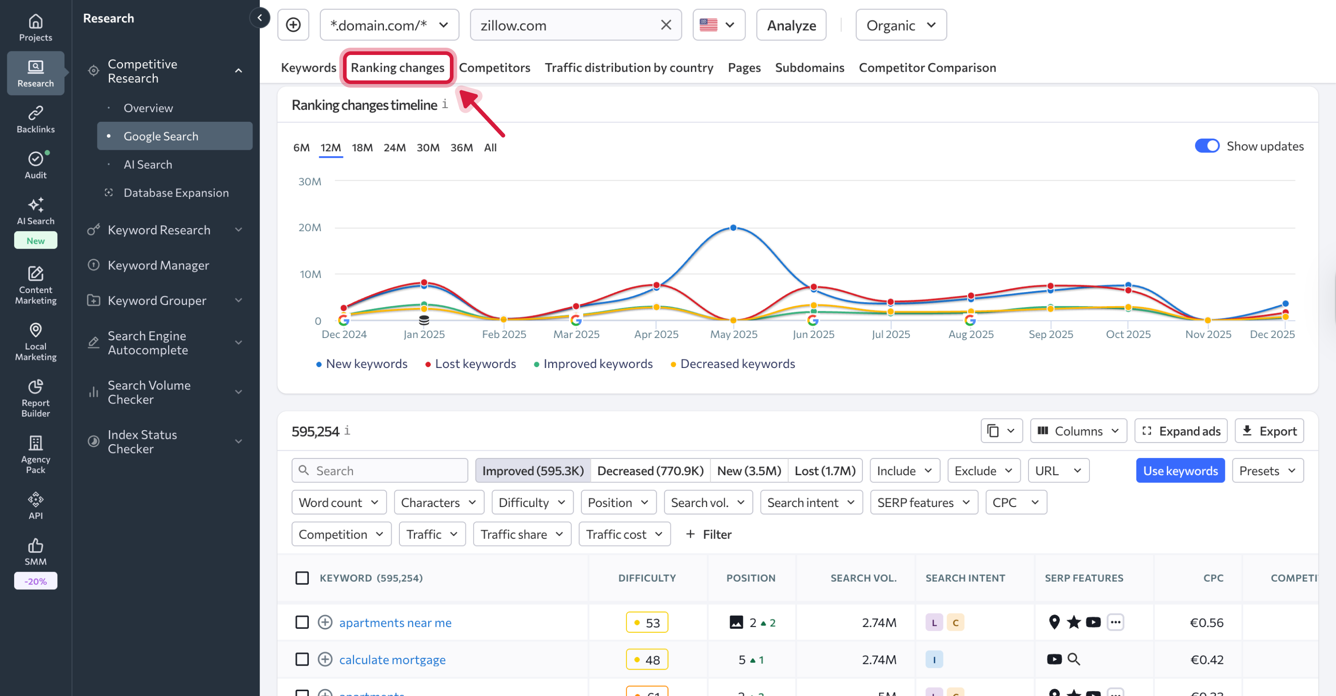Check the select-all keyword checkbox in header
Image resolution: width=1336 pixels, height=696 pixels.
[302, 578]
